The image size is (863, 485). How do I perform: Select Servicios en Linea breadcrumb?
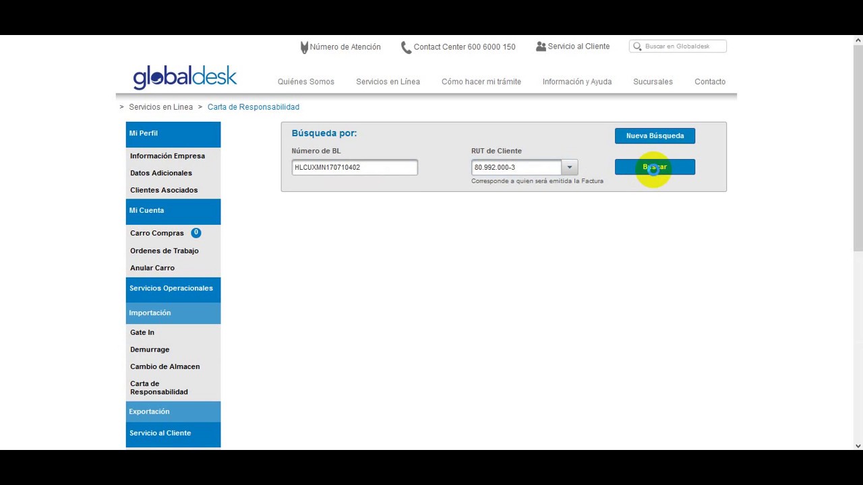(x=160, y=107)
